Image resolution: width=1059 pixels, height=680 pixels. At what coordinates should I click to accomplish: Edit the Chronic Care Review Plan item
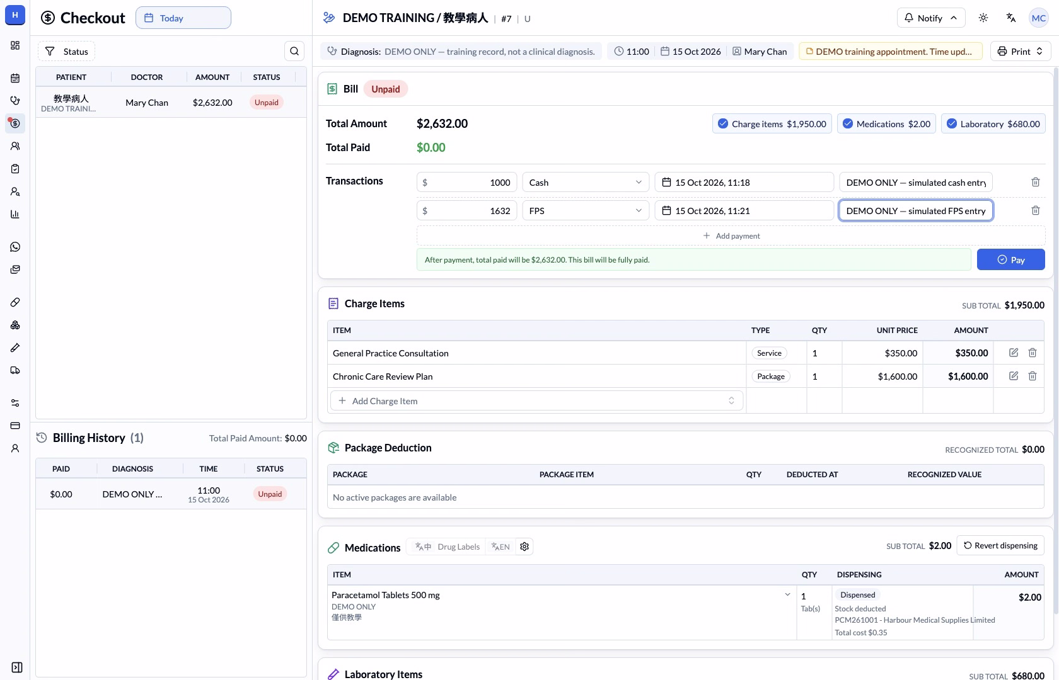tap(1014, 376)
